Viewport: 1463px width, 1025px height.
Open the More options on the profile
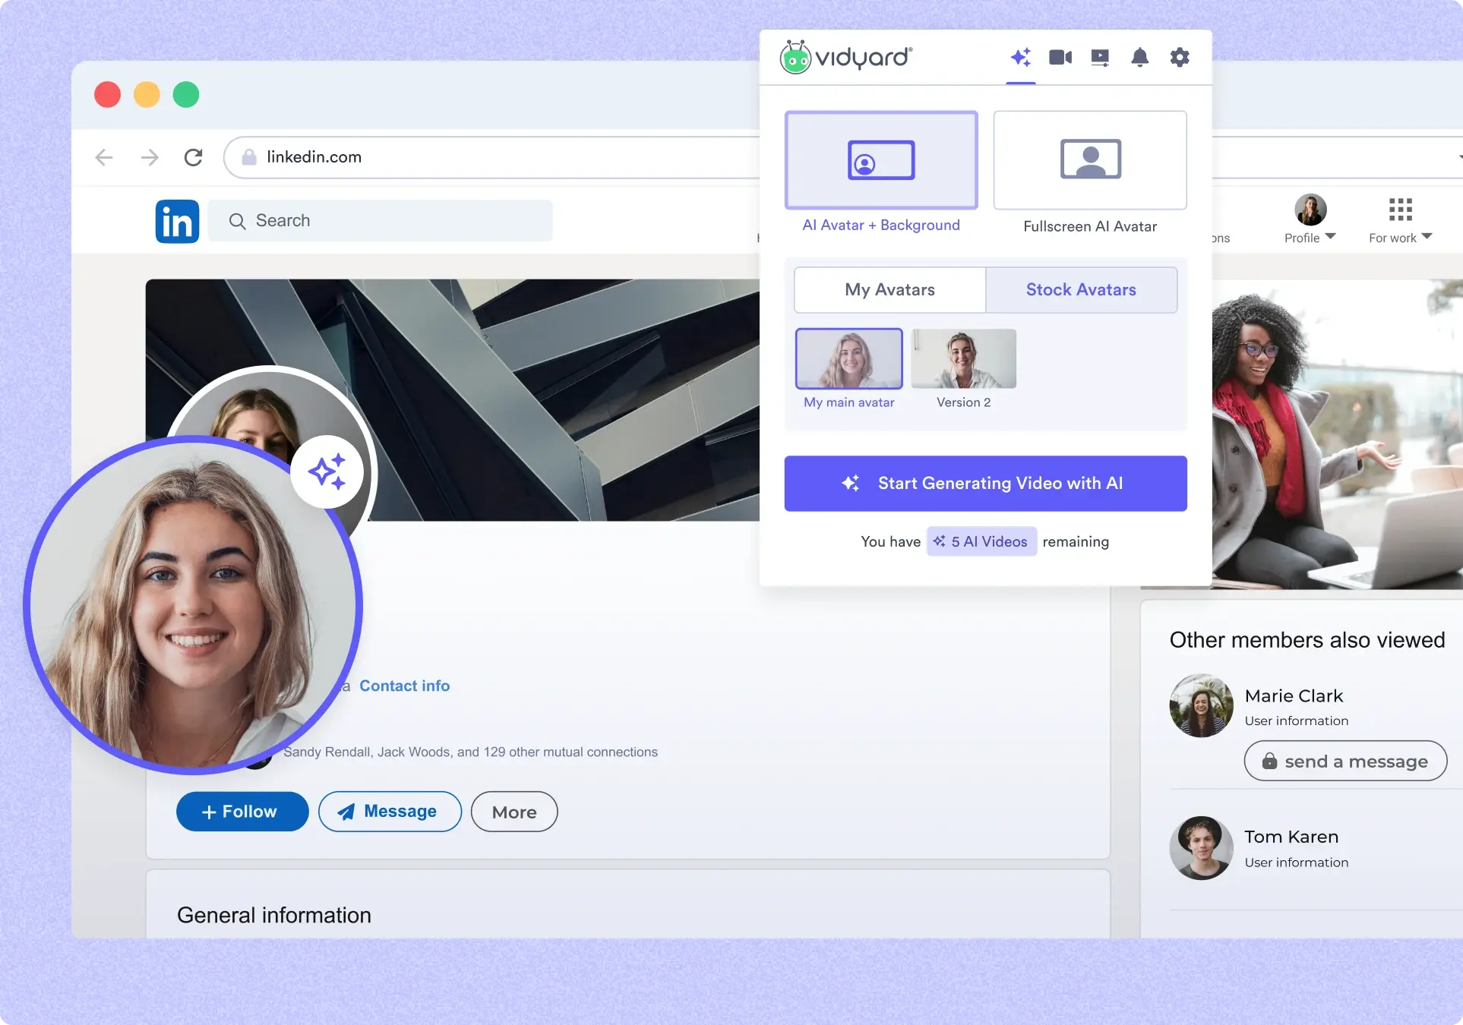[513, 811]
